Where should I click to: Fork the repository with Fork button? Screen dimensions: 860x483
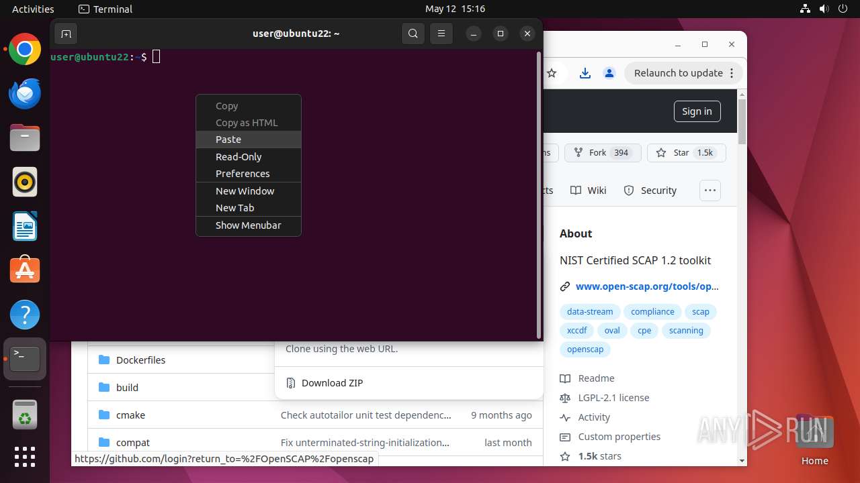[603, 153]
